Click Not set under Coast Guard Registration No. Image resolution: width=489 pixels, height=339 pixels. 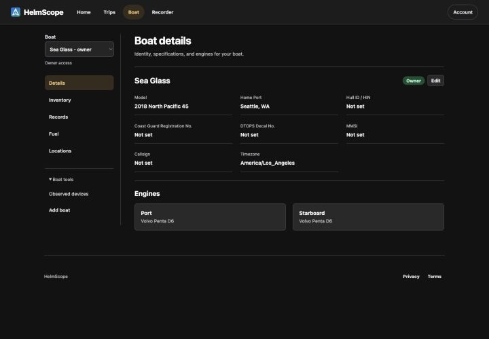pos(143,135)
